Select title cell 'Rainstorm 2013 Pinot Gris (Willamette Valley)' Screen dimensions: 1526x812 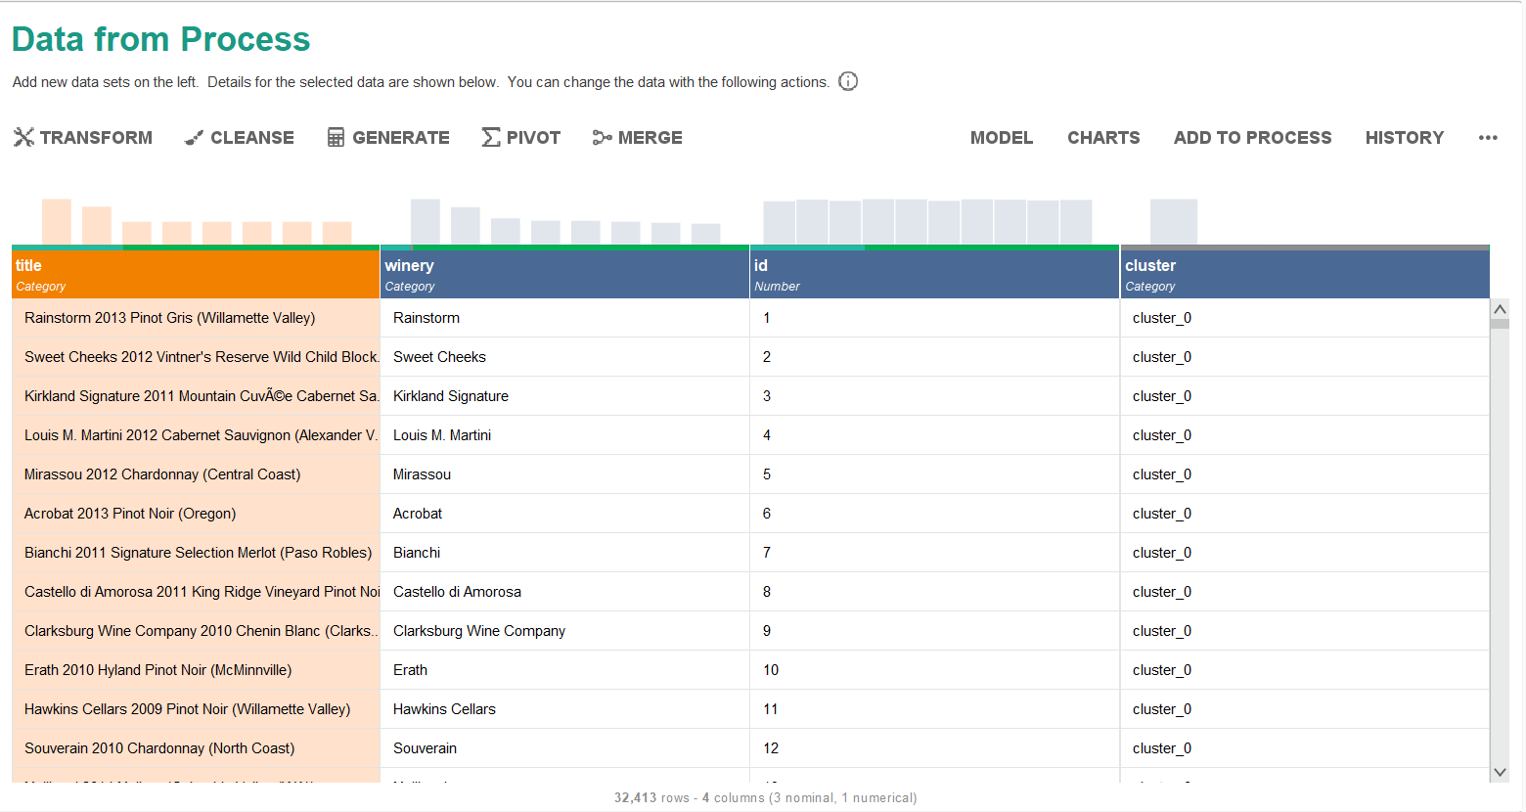tap(196, 318)
